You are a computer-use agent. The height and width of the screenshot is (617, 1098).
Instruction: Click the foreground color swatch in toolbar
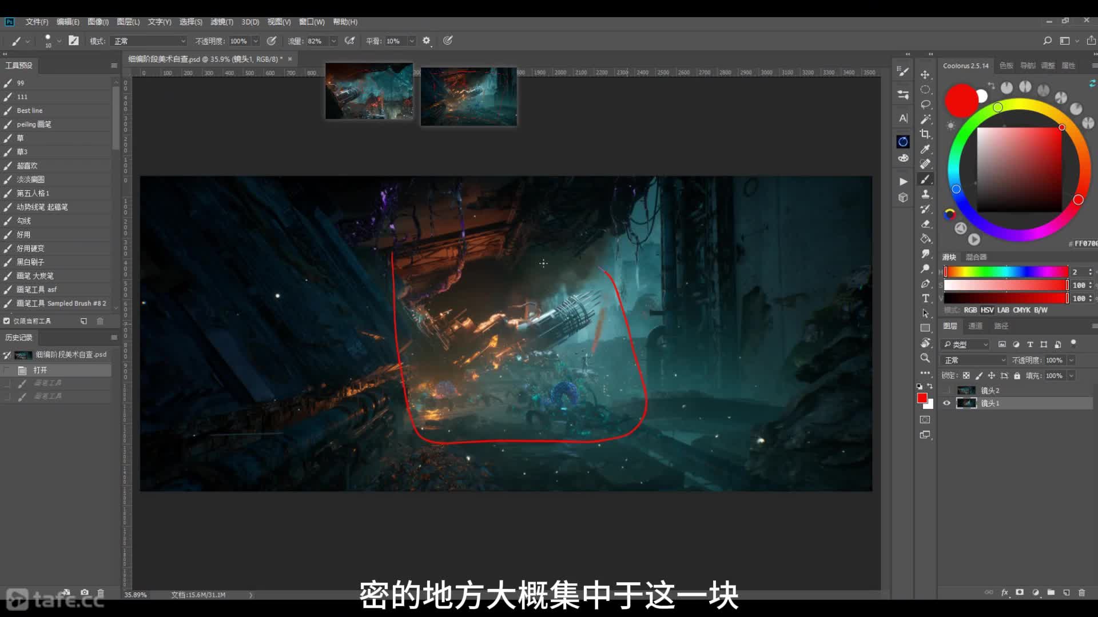922,398
